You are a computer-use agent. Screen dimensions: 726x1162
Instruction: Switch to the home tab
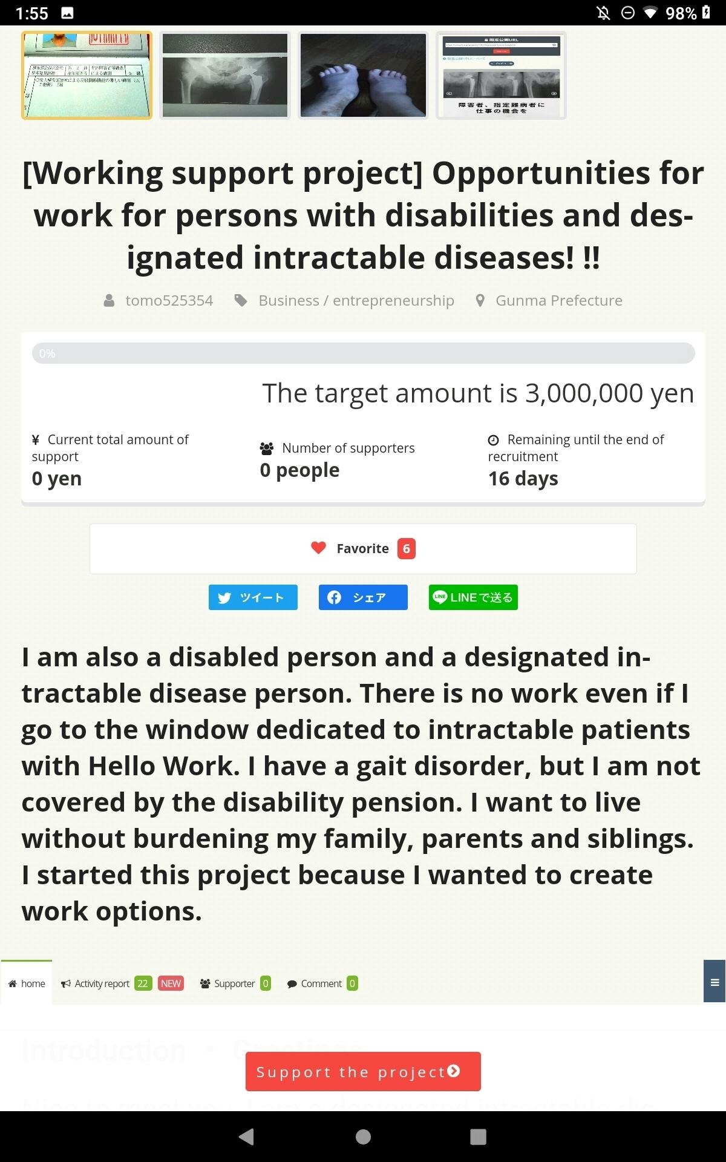click(x=27, y=983)
